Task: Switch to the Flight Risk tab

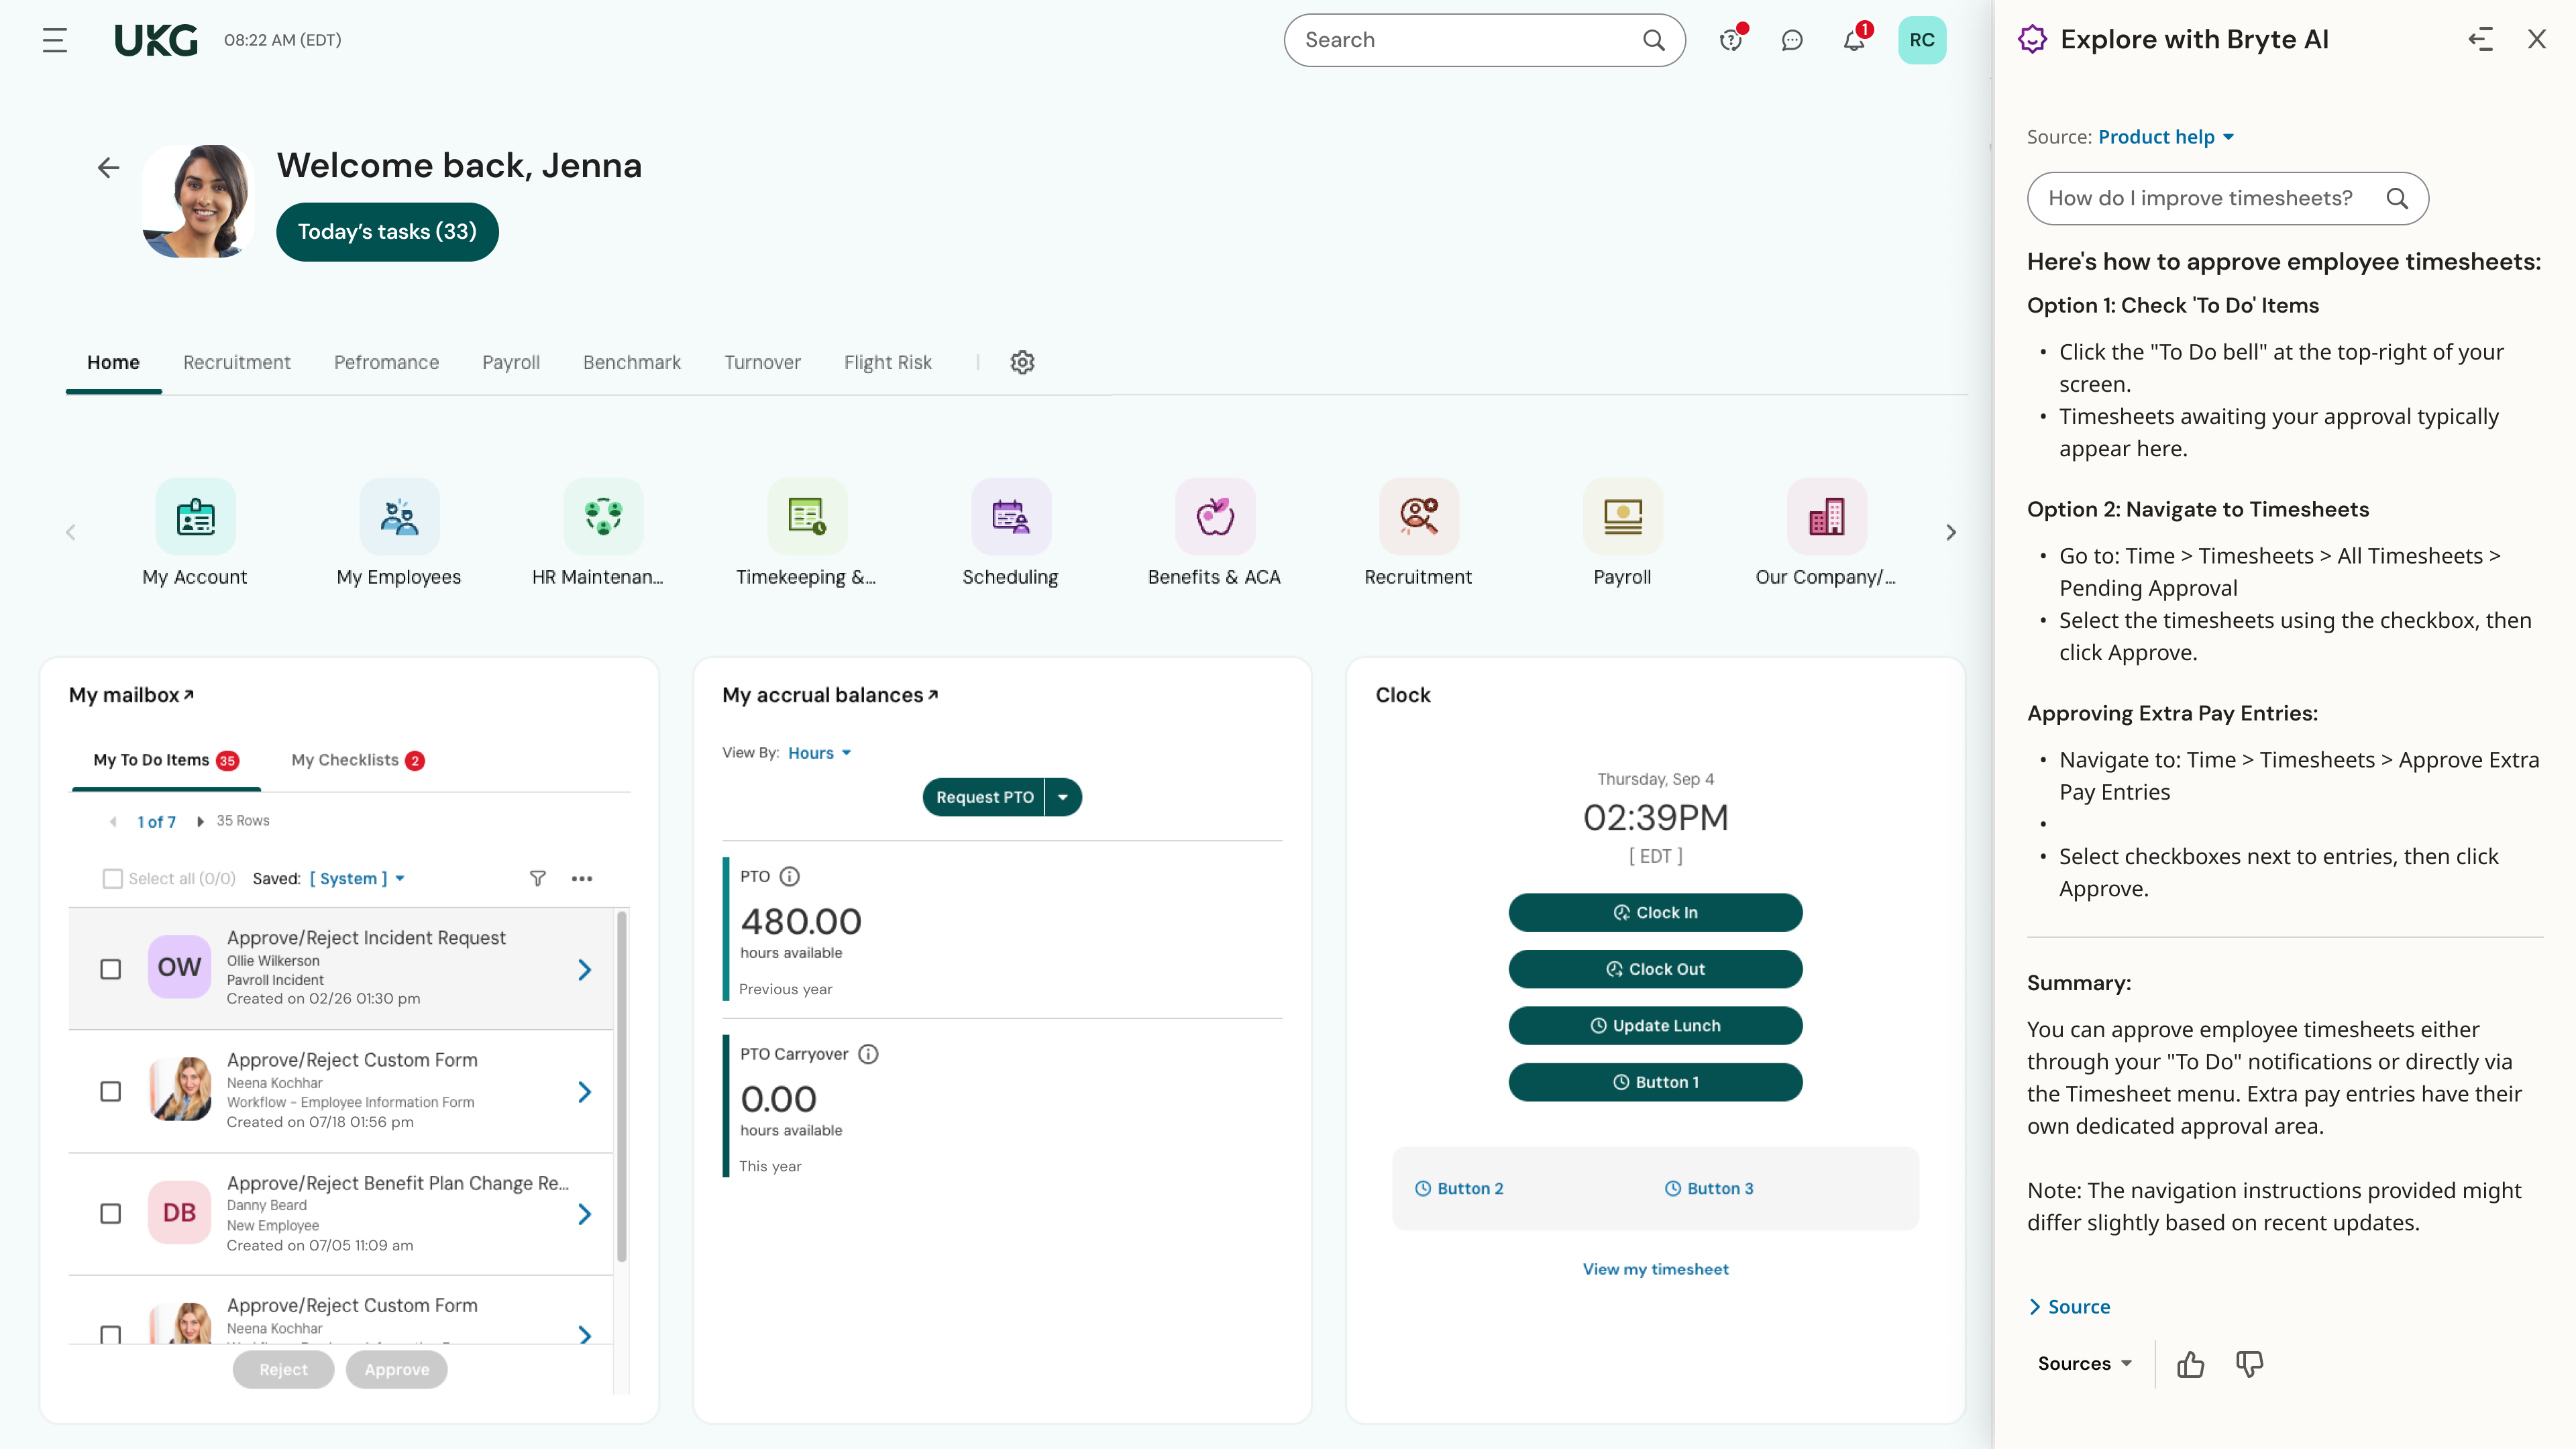Action: [887, 362]
